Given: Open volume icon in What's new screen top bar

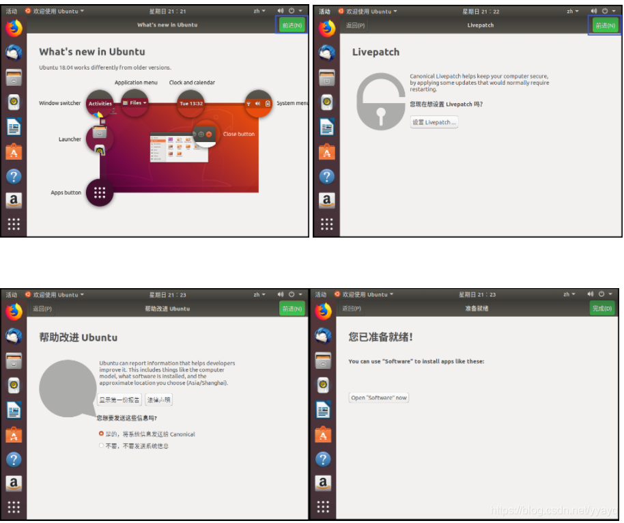Looking at the screenshot, I should (x=281, y=11).
